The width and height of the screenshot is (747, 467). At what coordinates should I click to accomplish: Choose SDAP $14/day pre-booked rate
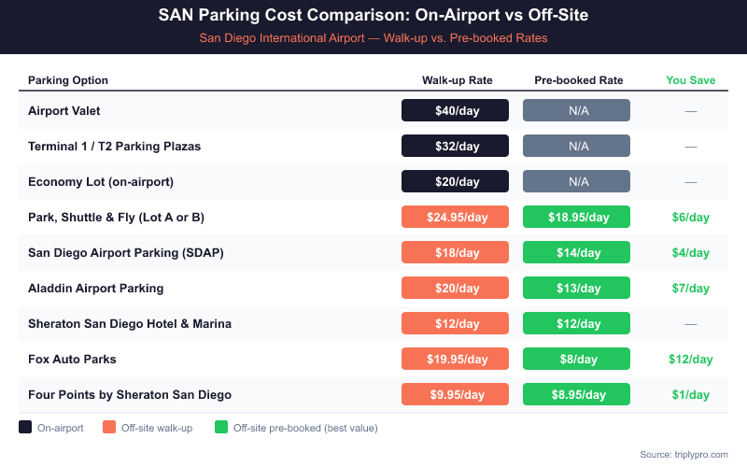tap(576, 252)
